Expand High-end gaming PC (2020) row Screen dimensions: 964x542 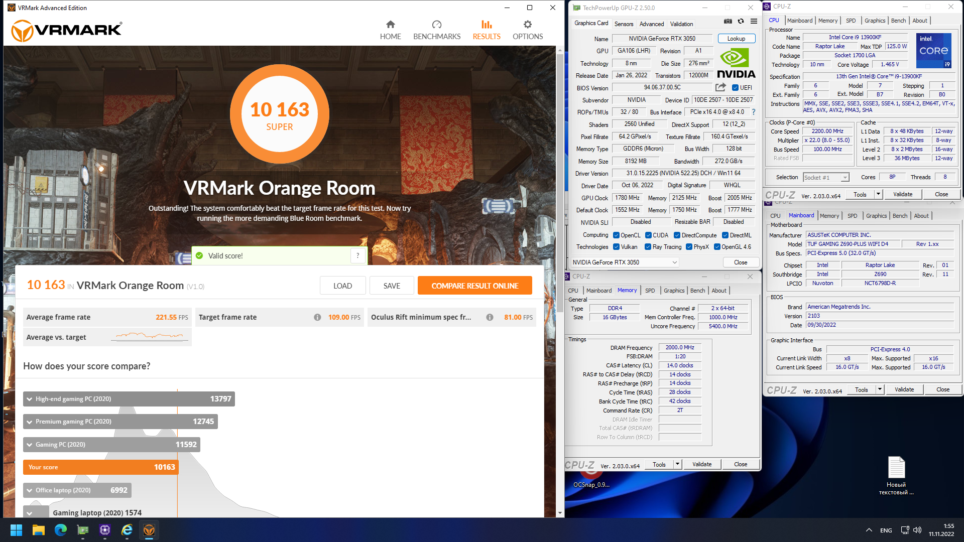click(129, 399)
